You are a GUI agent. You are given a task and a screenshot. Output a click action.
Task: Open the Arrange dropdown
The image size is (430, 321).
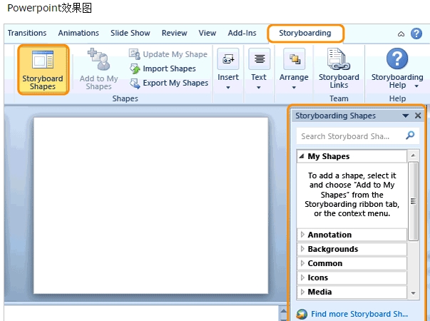(x=294, y=68)
